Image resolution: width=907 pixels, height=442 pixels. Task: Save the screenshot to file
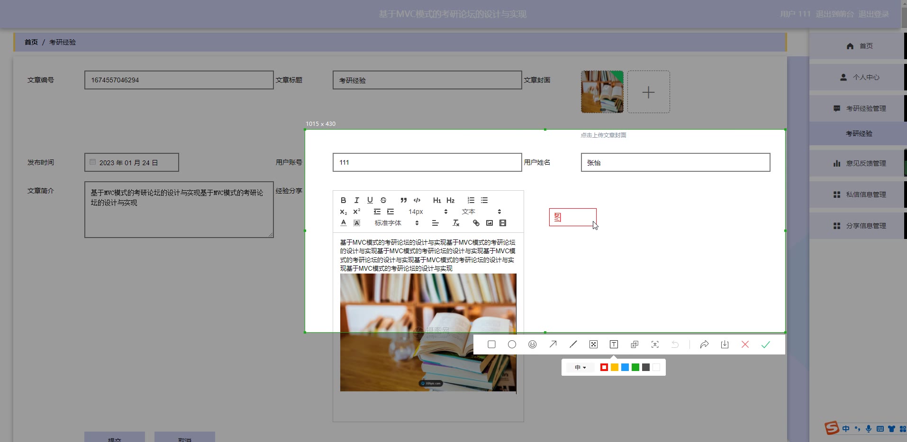coord(725,345)
